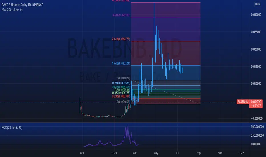
Task: Click Jul on the time axis
Action: (x=177, y=153)
